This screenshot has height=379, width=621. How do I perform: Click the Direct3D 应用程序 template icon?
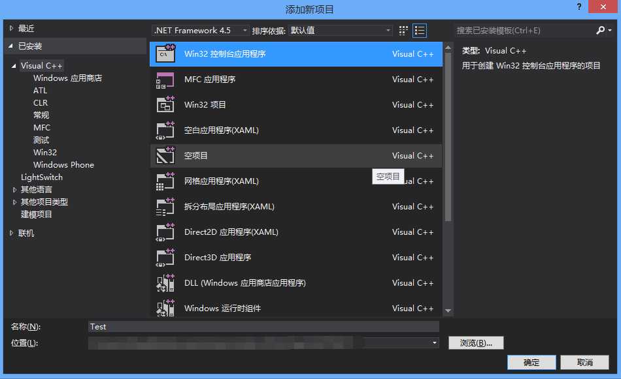pyautogui.click(x=165, y=258)
